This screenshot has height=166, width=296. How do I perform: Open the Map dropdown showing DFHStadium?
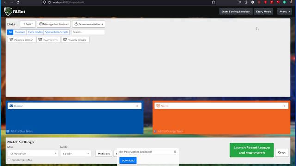point(33,154)
